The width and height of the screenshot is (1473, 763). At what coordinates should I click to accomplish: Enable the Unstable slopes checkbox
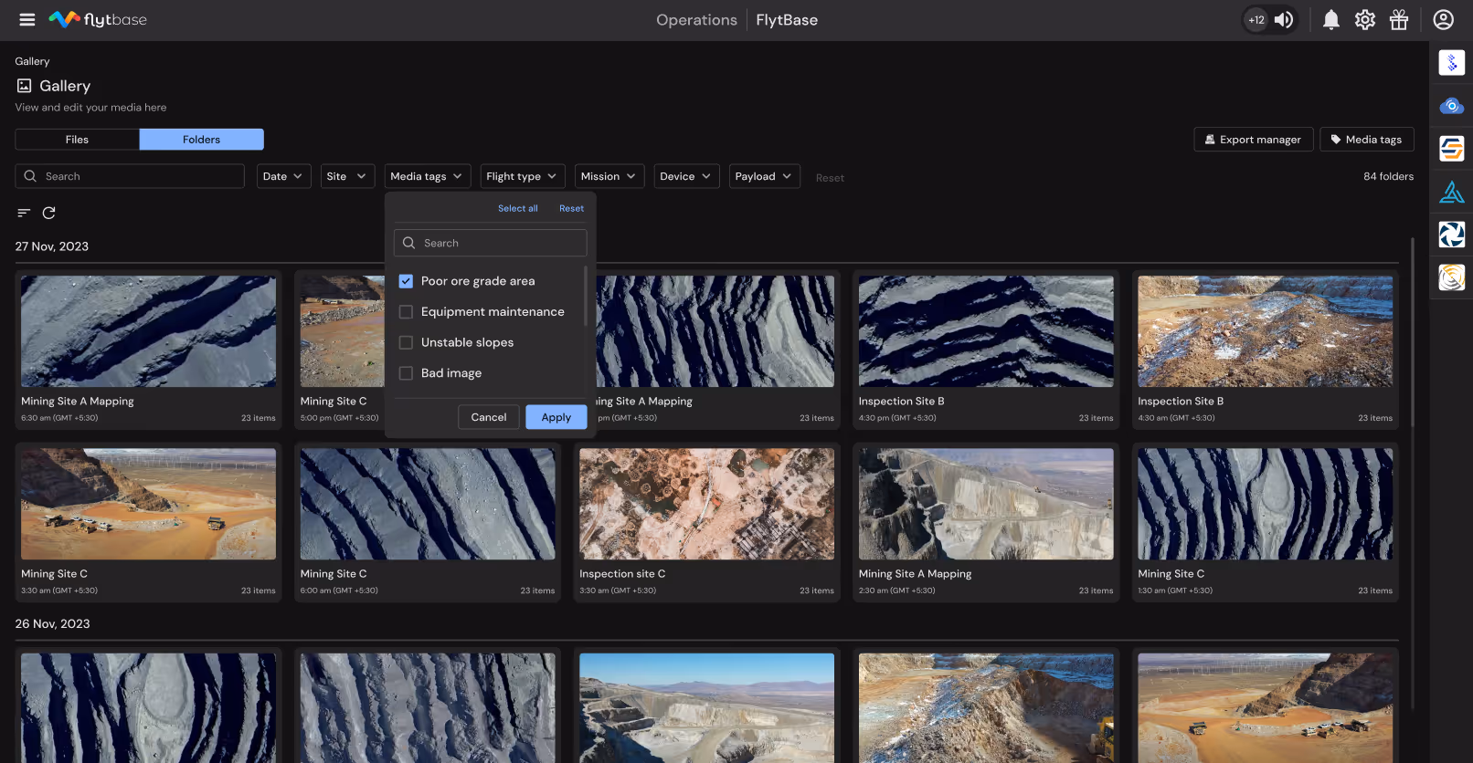coord(407,342)
